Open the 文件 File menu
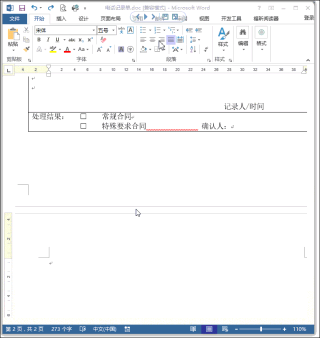This screenshot has width=320, height=338. point(14,18)
